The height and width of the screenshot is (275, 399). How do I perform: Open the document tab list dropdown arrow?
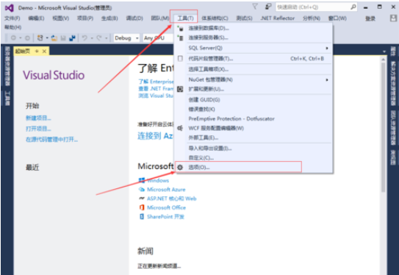point(384,51)
